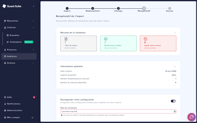The height and width of the screenshot is (123, 197).
Task: Collapse the sidebar with the arrow icon
Action: [x=33, y=6]
